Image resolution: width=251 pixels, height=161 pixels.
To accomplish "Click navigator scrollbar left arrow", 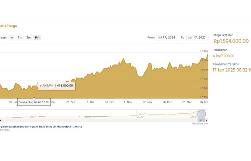I will (1, 121).
